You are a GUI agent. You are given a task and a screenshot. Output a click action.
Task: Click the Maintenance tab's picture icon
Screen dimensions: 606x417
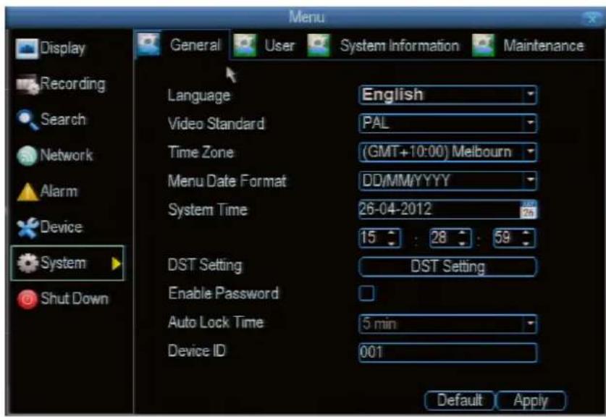tap(484, 45)
